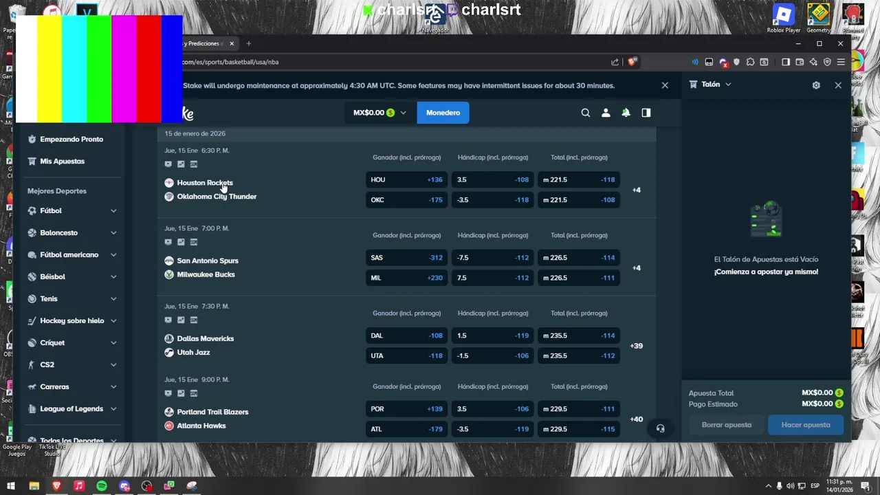880x495 pixels.
Task: Close the Talón bet slip panel
Action: tap(838, 85)
